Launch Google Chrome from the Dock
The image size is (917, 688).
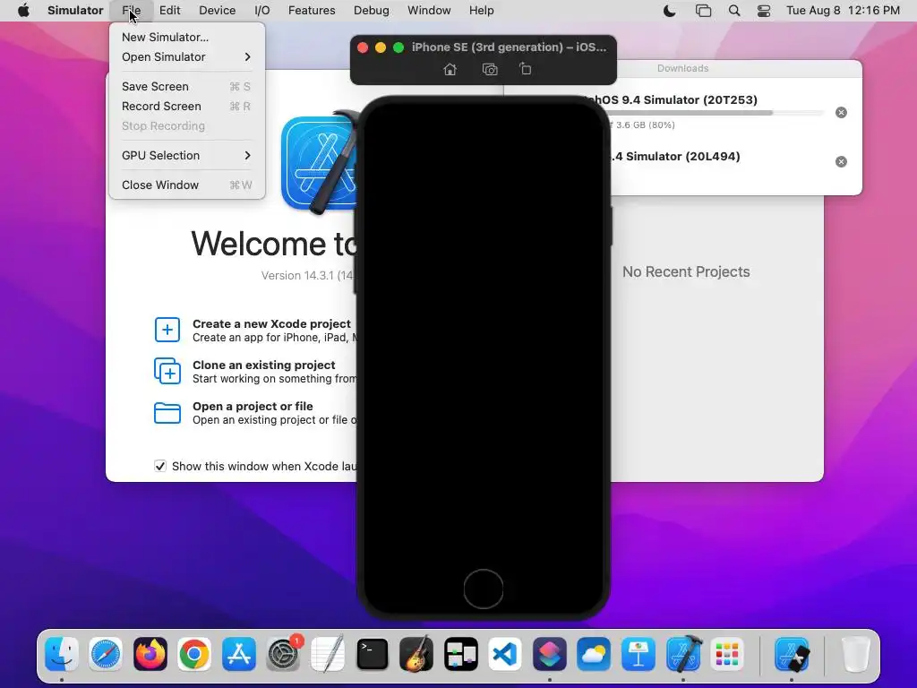(194, 653)
